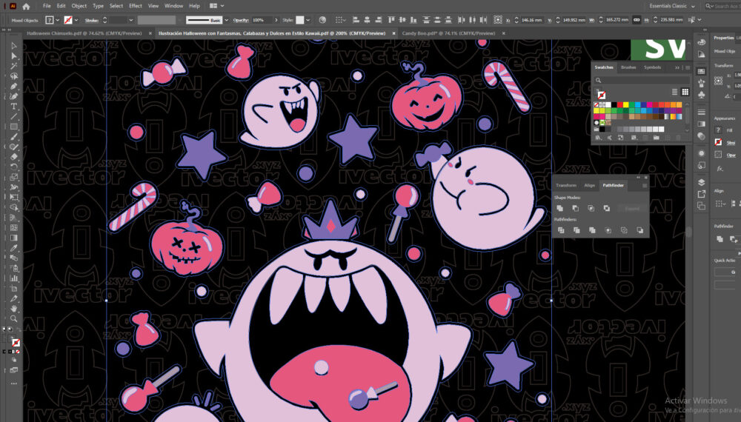The height and width of the screenshot is (422, 741).
Task: Switch to the Brushes panel tab
Action: [628, 67]
